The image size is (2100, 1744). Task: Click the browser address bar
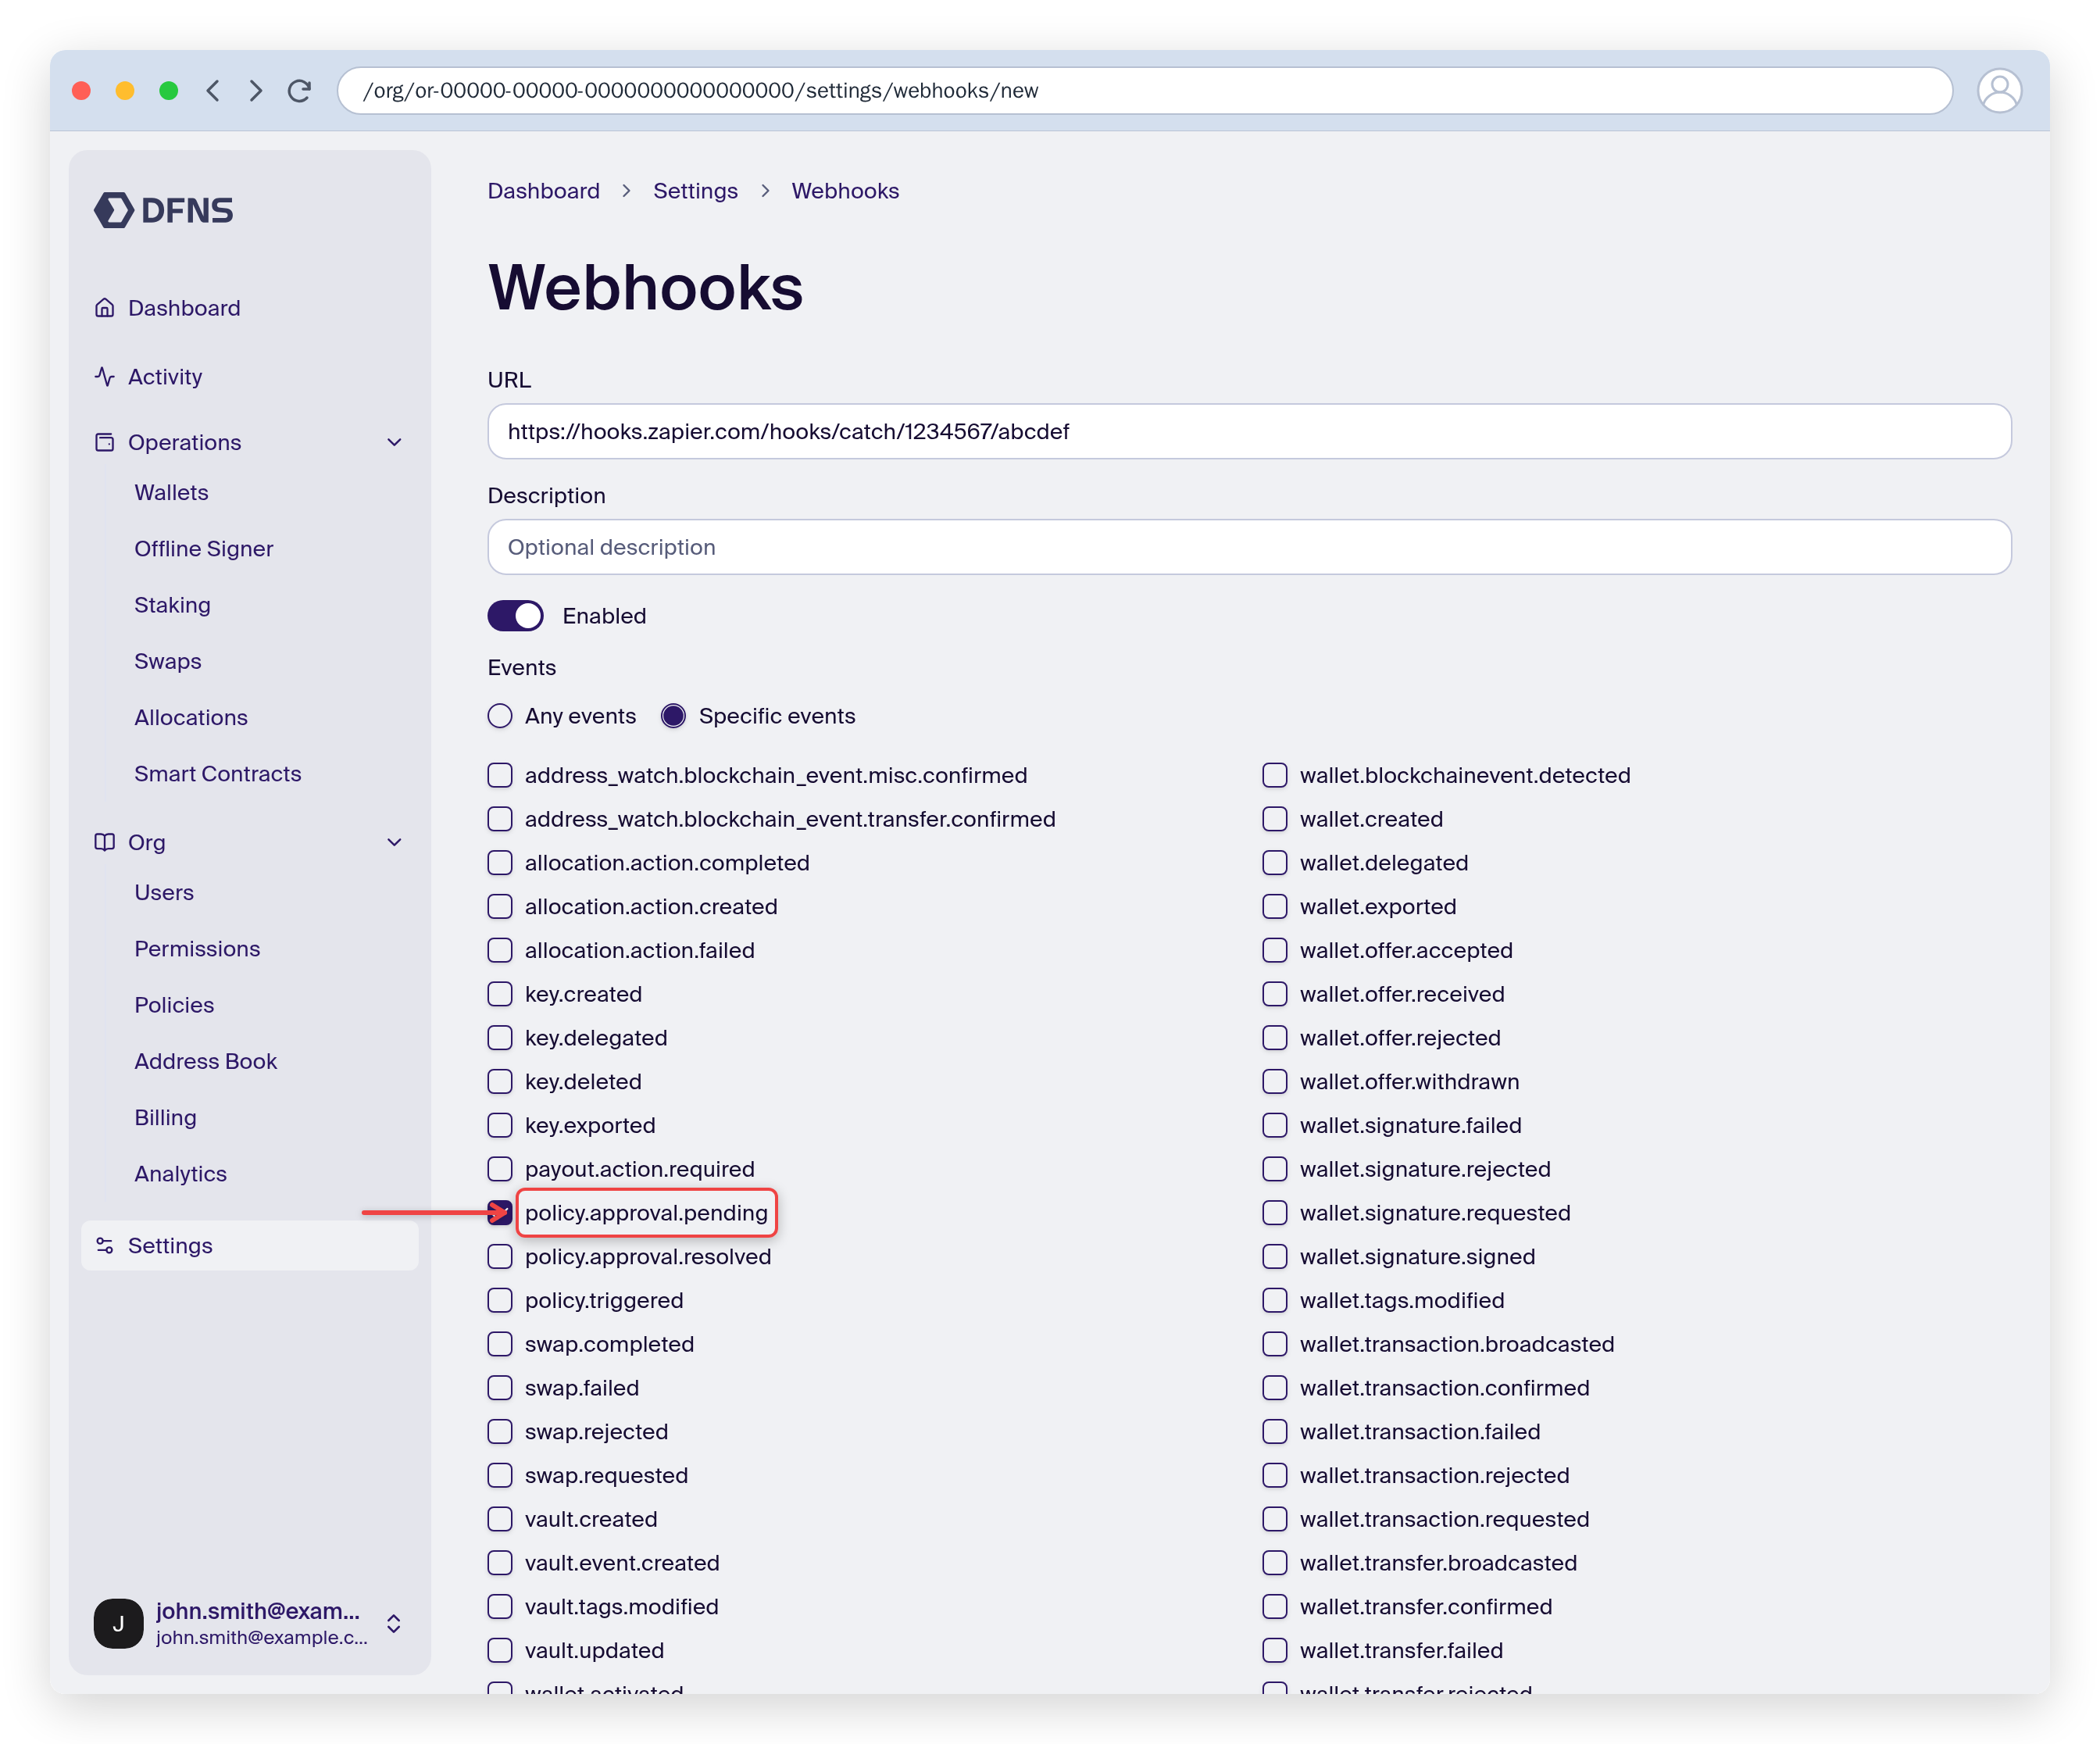tap(1145, 91)
